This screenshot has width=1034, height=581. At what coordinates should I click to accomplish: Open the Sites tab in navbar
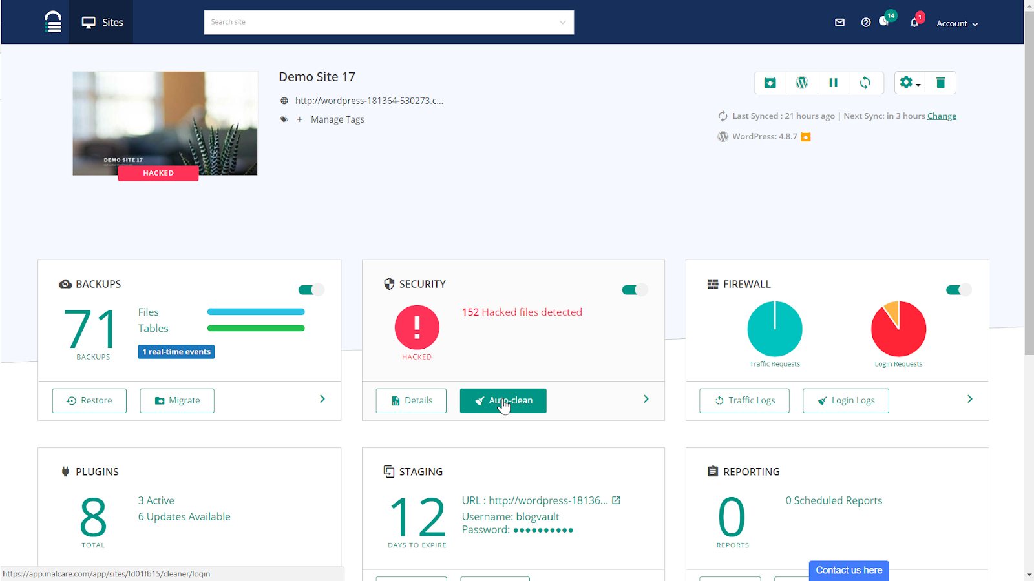[x=102, y=22]
